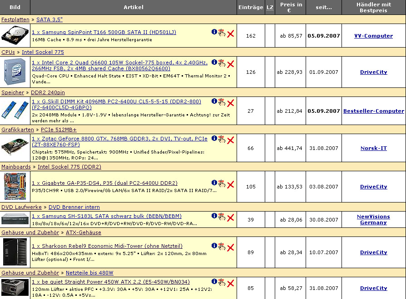Click hand icon in Samsung SH-S183L row
This screenshot has height=299, width=406.
222,217
